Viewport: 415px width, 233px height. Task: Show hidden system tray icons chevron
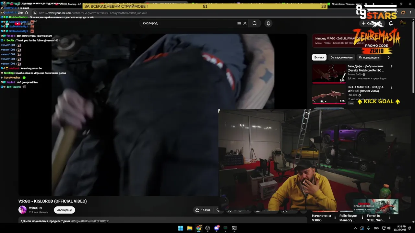point(355,228)
